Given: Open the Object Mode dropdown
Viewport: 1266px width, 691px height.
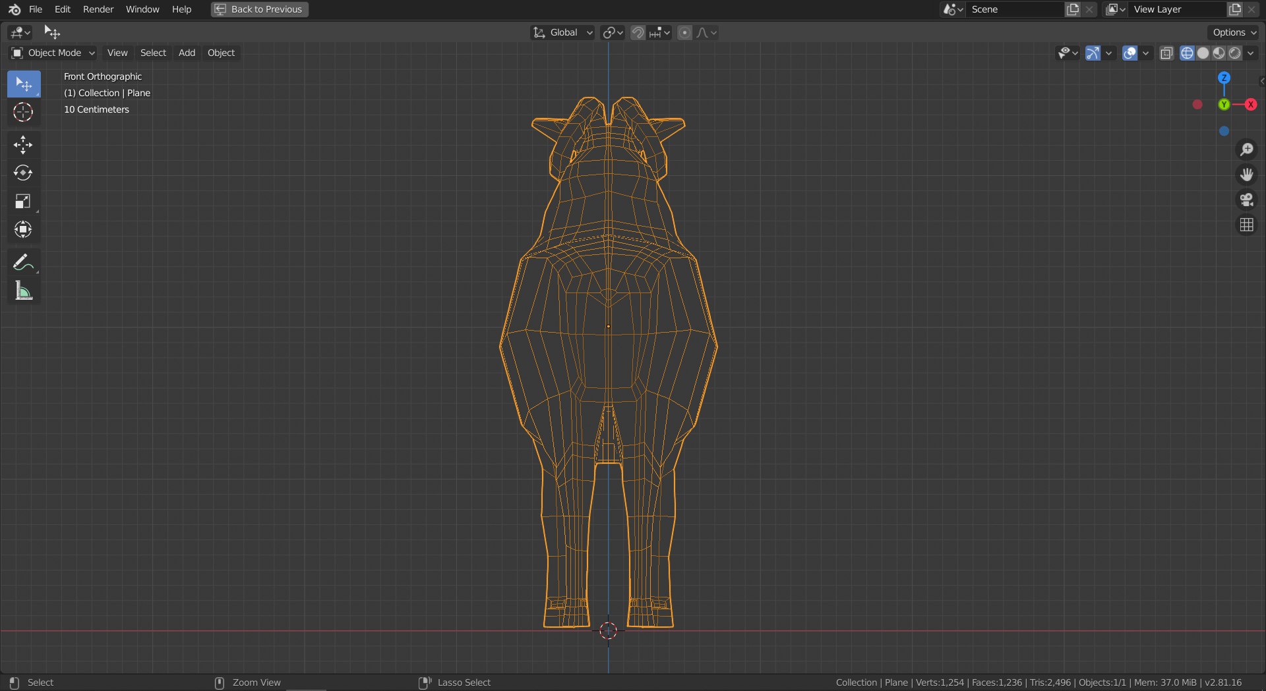Looking at the screenshot, I should pos(53,53).
